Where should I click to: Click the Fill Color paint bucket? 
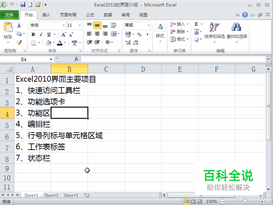pyautogui.click(x=49, y=43)
